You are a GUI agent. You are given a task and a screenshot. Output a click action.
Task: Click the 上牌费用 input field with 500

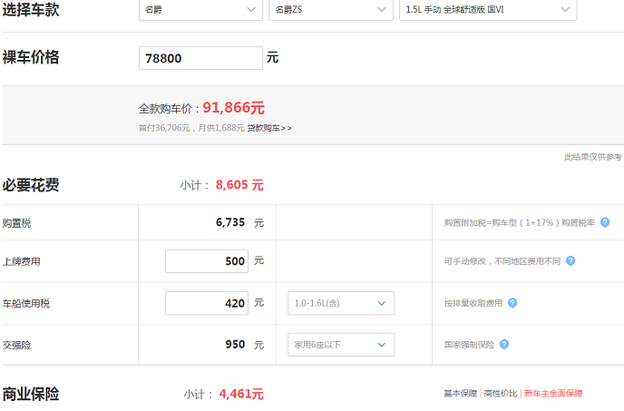[207, 261]
